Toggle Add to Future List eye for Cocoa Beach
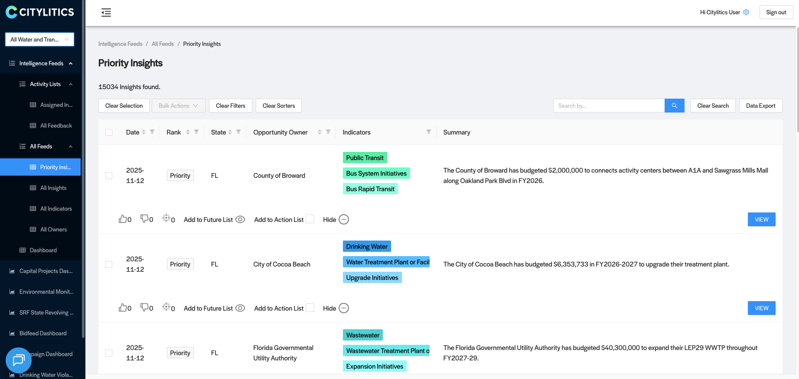 pyautogui.click(x=240, y=308)
